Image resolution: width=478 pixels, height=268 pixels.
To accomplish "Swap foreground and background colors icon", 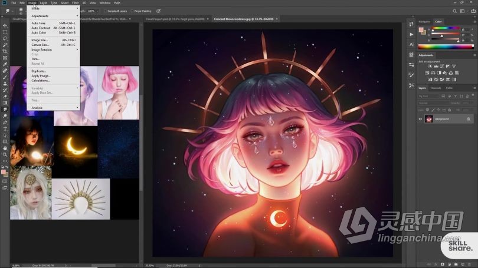I will 7,167.
